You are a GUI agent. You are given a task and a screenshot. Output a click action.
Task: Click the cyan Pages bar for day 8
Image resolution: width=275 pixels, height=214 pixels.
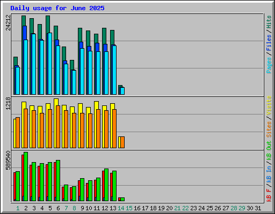(74, 82)
